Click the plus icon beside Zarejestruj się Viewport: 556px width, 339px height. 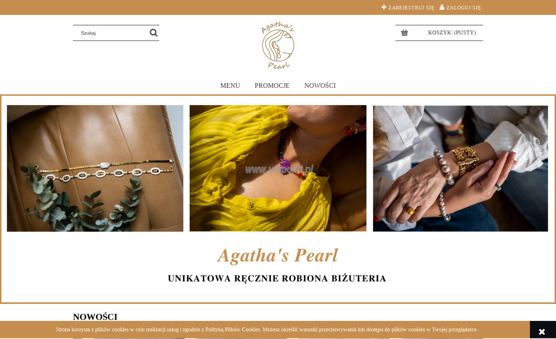point(384,7)
